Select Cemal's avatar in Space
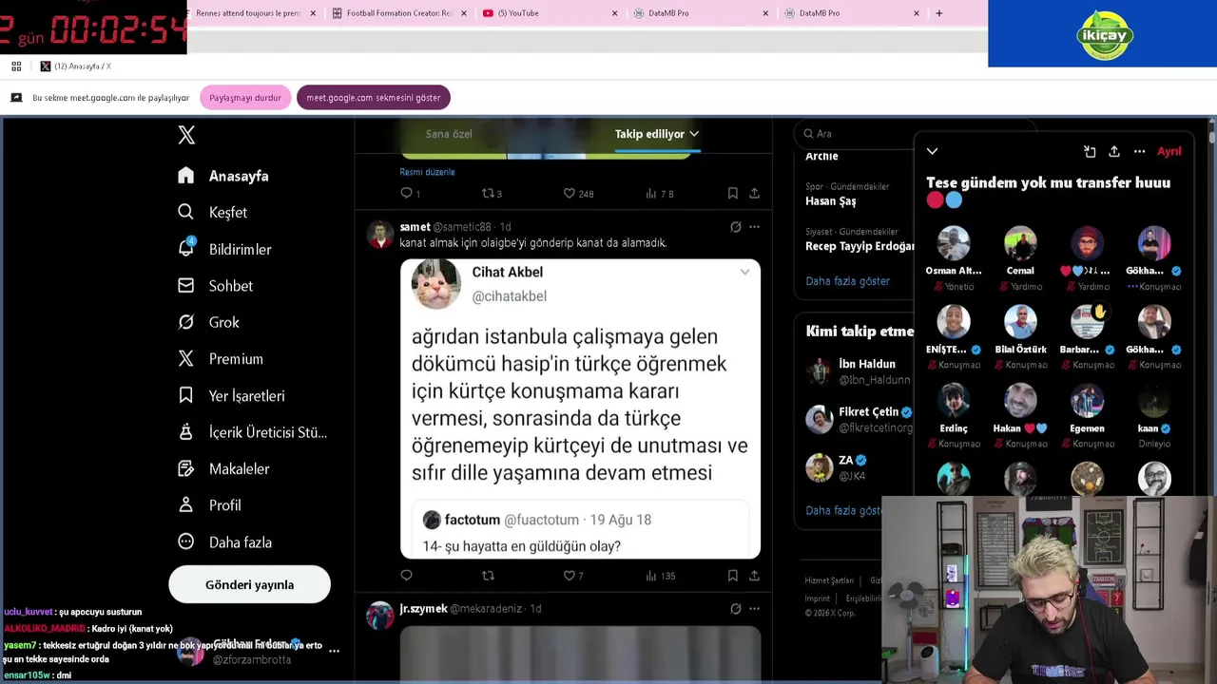Screen dimensions: 1217x684 (x=1020, y=243)
